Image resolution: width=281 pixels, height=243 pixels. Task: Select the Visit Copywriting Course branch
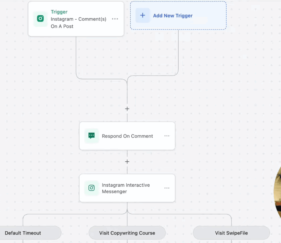tap(127, 233)
